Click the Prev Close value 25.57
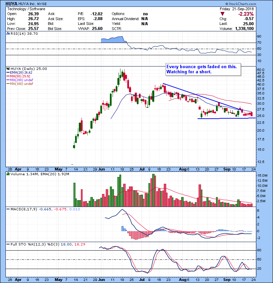 coord(33,29)
